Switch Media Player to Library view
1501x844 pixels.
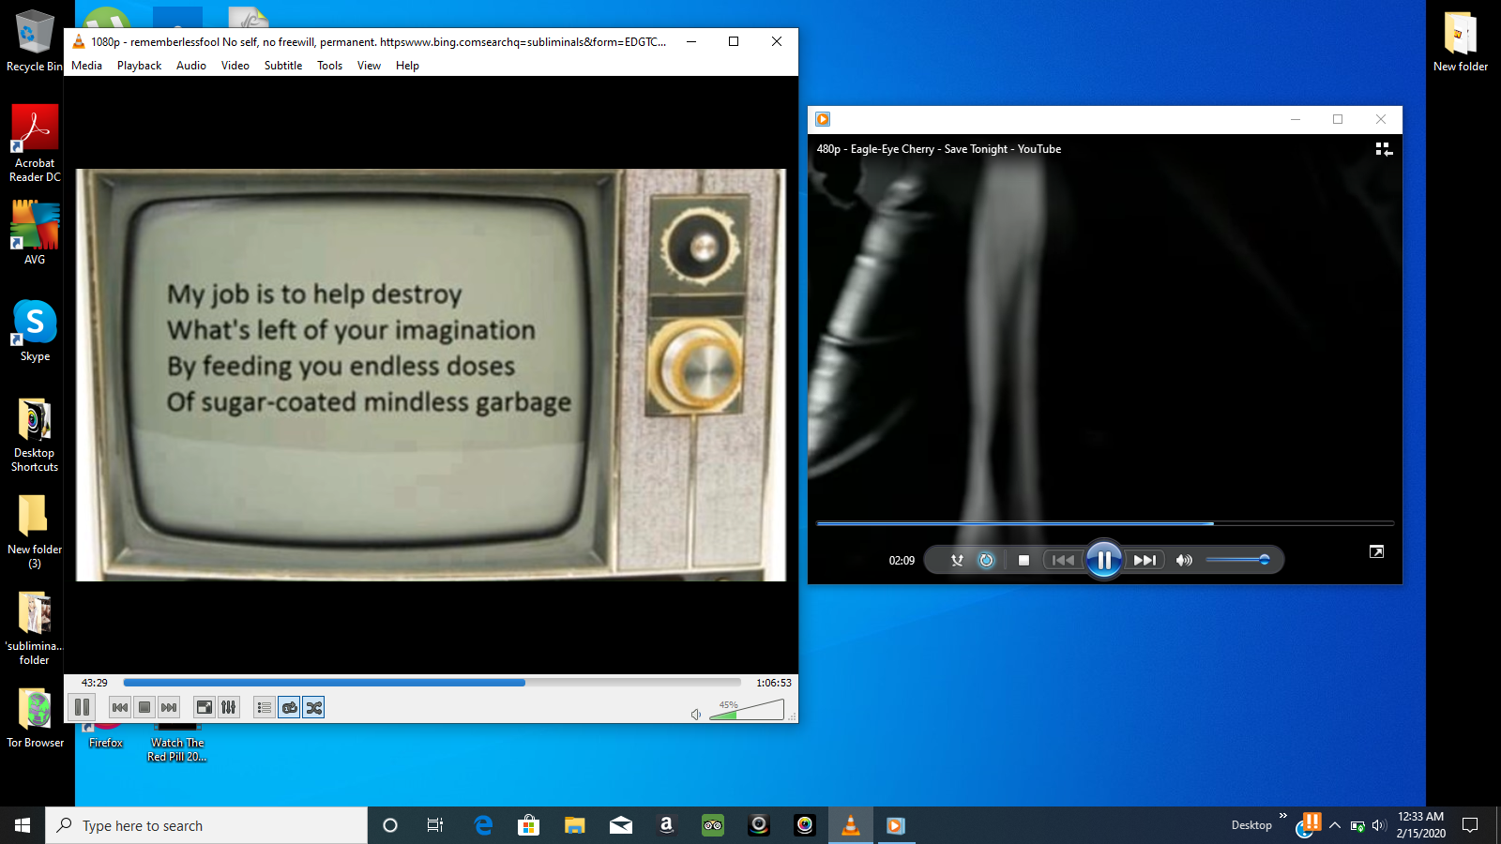click(x=1384, y=149)
